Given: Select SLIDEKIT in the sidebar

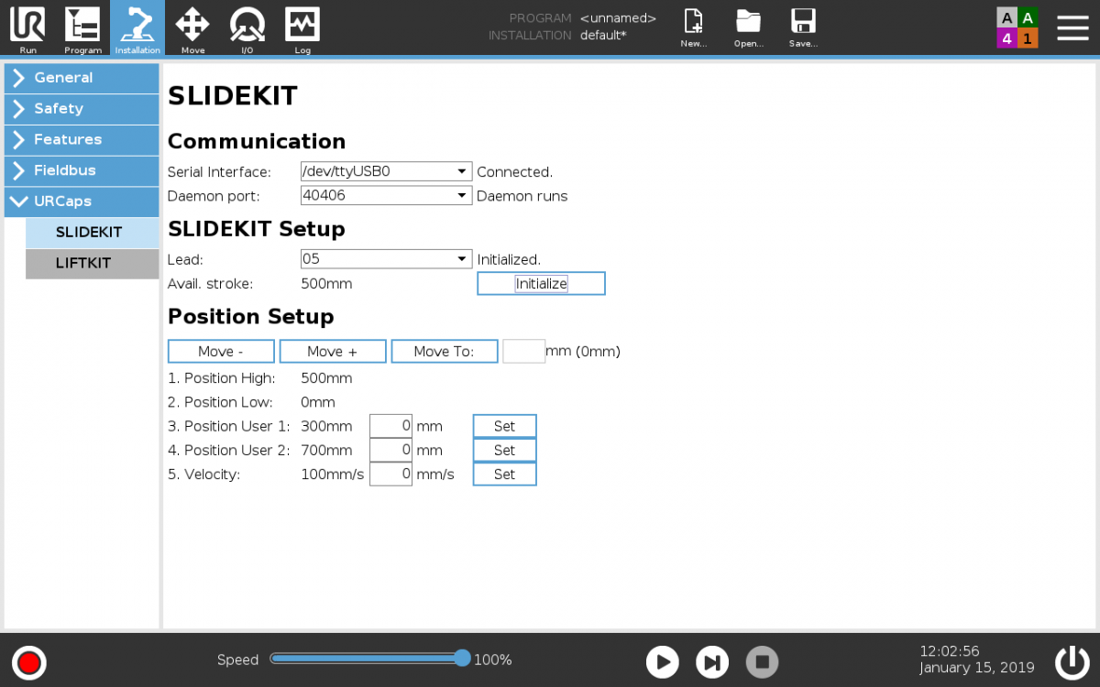Looking at the screenshot, I should coord(92,233).
